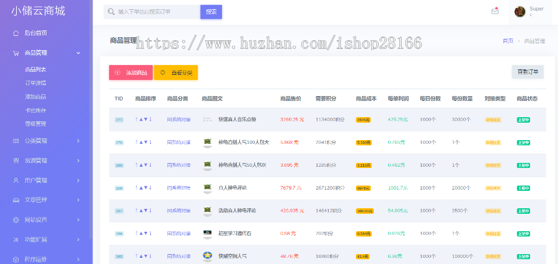The width and height of the screenshot is (558, 264).
Task: Toggle 上架中 status for product 268
Action: pyautogui.click(x=523, y=188)
